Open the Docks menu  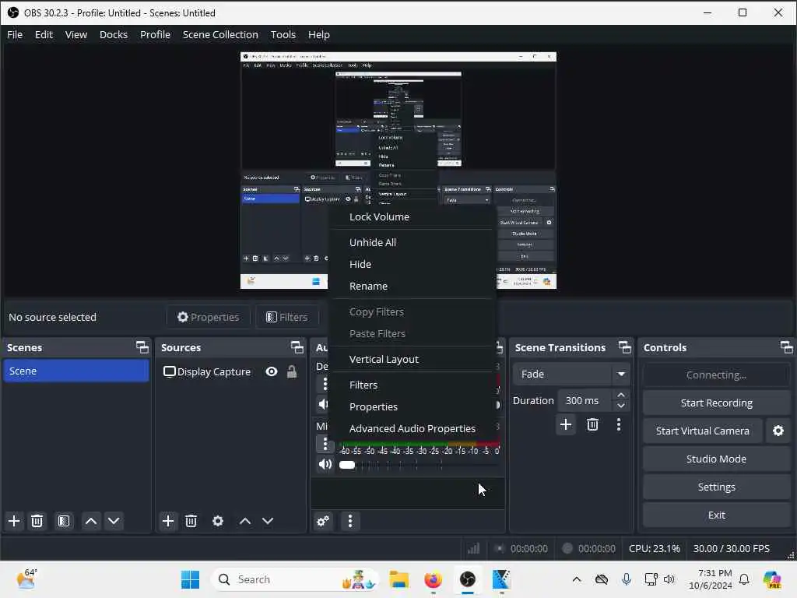pyautogui.click(x=114, y=34)
